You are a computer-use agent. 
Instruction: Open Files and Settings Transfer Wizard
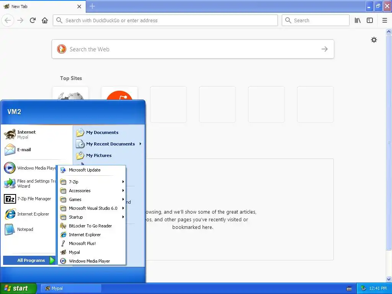point(29,183)
